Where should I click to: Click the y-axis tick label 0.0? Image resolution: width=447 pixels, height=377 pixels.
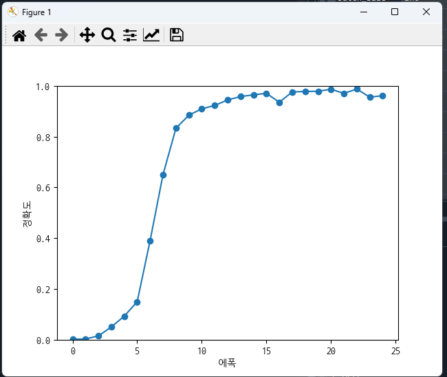[x=43, y=341]
